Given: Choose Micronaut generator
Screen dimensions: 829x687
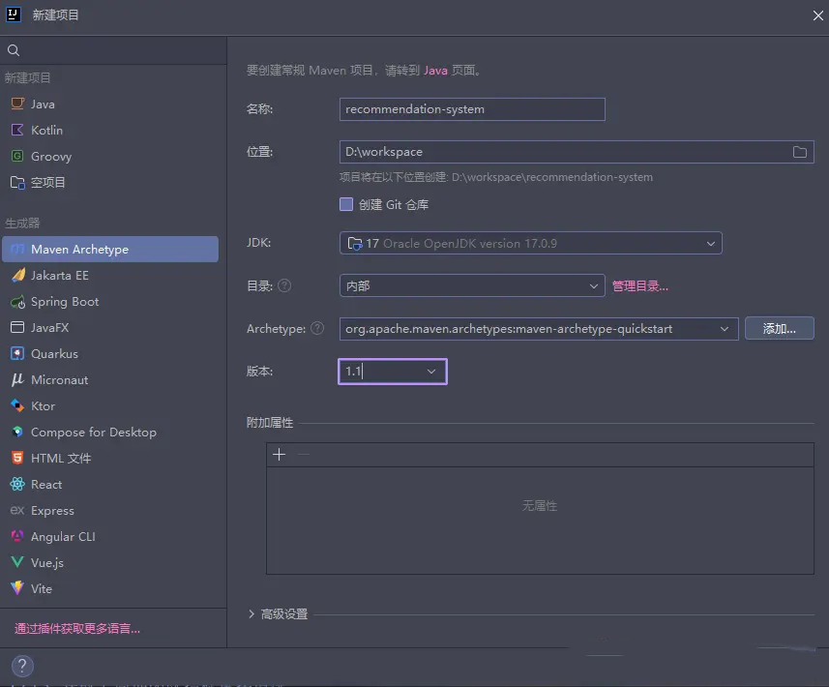Looking at the screenshot, I should point(110,379).
